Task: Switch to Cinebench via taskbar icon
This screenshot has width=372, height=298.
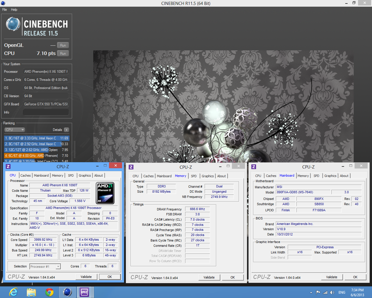Action: pyautogui.click(x=67, y=292)
